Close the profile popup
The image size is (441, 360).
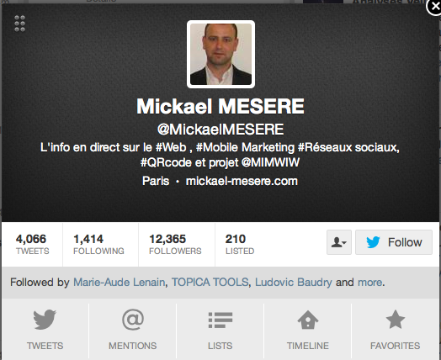434,7
